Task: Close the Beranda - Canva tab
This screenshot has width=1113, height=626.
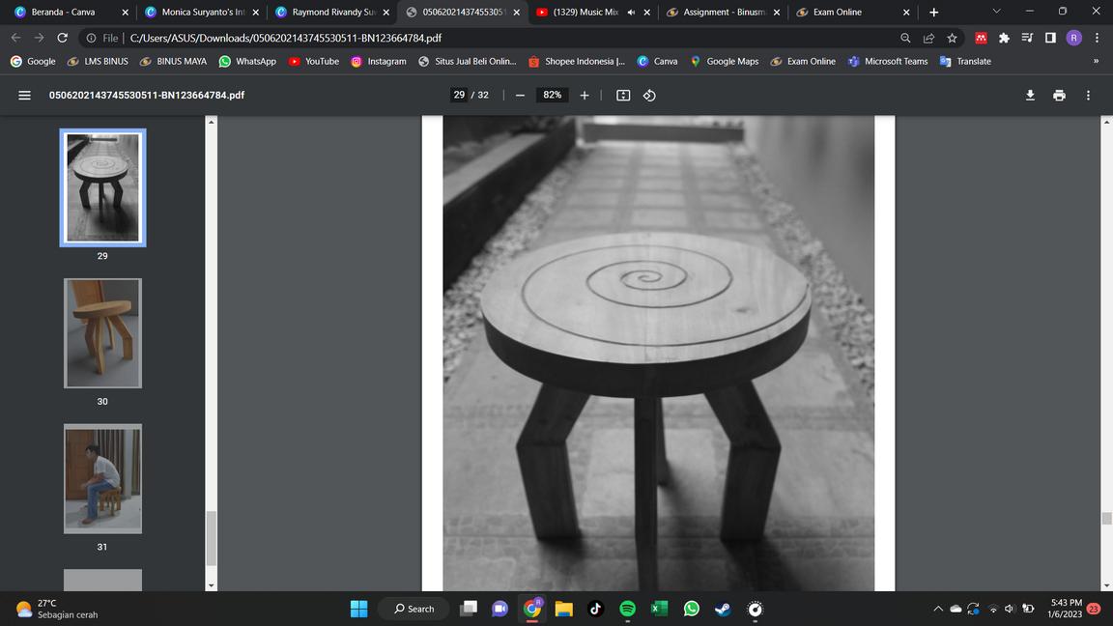Action: pos(125,12)
